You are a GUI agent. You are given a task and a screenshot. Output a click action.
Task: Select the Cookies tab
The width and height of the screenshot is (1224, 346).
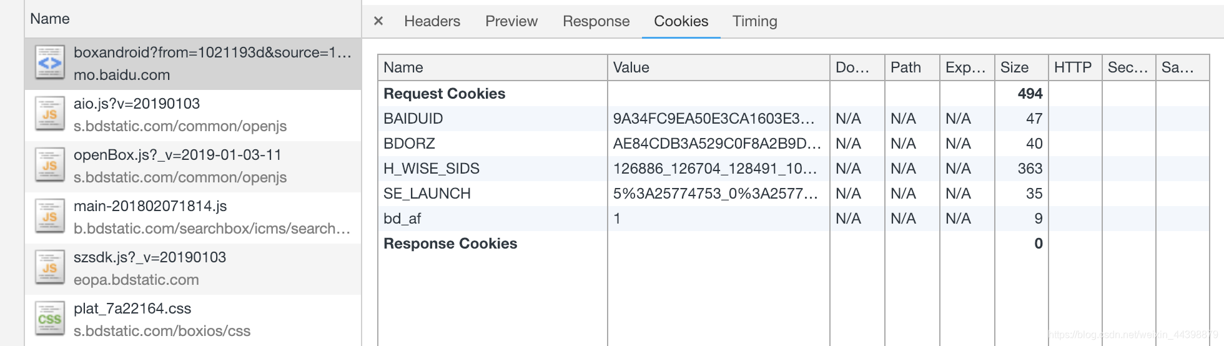click(x=681, y=21)
